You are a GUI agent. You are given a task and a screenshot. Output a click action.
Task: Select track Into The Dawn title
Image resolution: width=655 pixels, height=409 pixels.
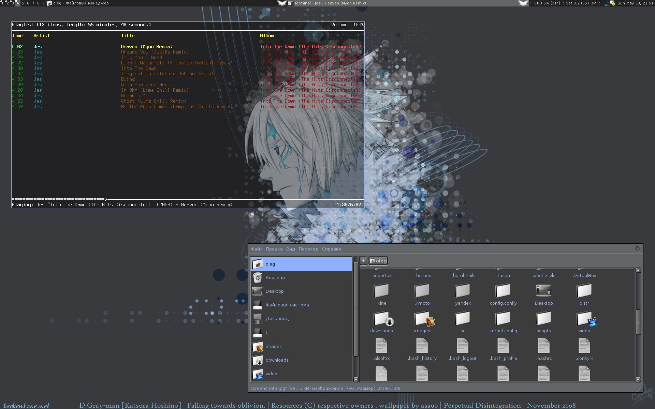[139, 68]
